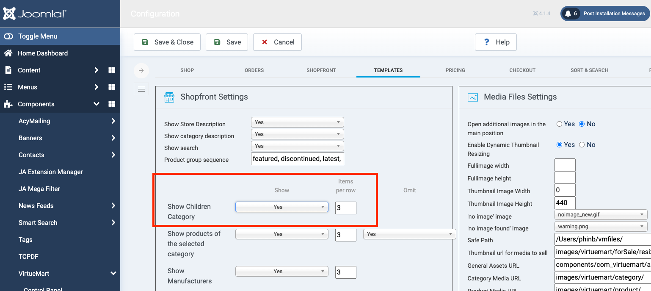Viewport: 651px width, 291px height.
Task: Click the right arrow circle icon near tabs
Action: point(141,71)
